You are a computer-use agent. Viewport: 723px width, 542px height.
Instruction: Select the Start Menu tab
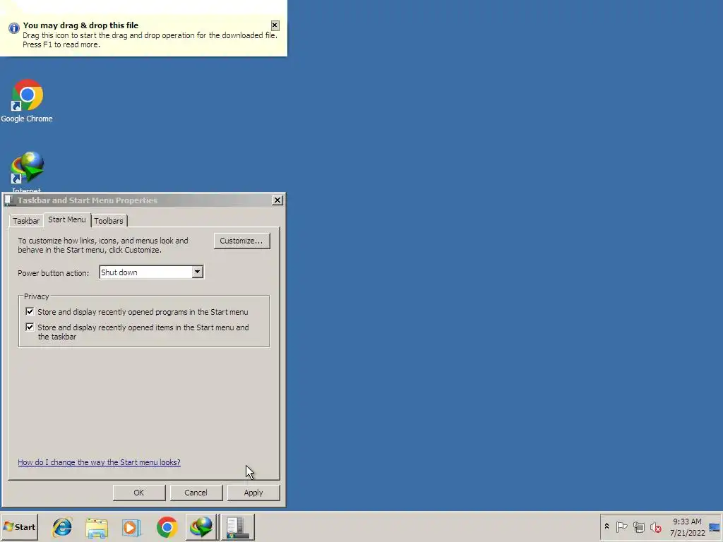click(67, 220)
